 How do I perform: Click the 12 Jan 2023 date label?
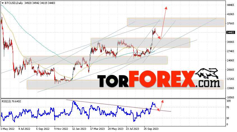coord(79,129)
